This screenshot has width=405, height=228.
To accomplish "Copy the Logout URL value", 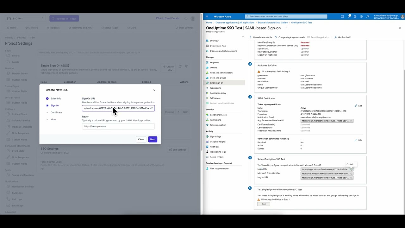I will 351,178.
